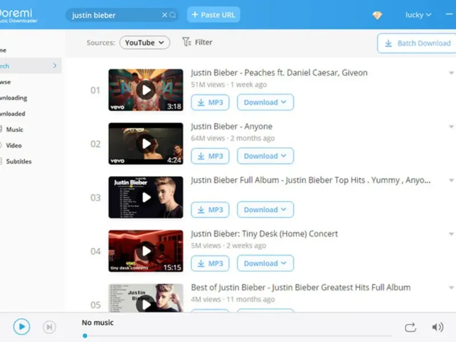The image size is (456, 342).
Task: Click title Best of Justin Bieber Greatest Hits
Action: (301, 288)
